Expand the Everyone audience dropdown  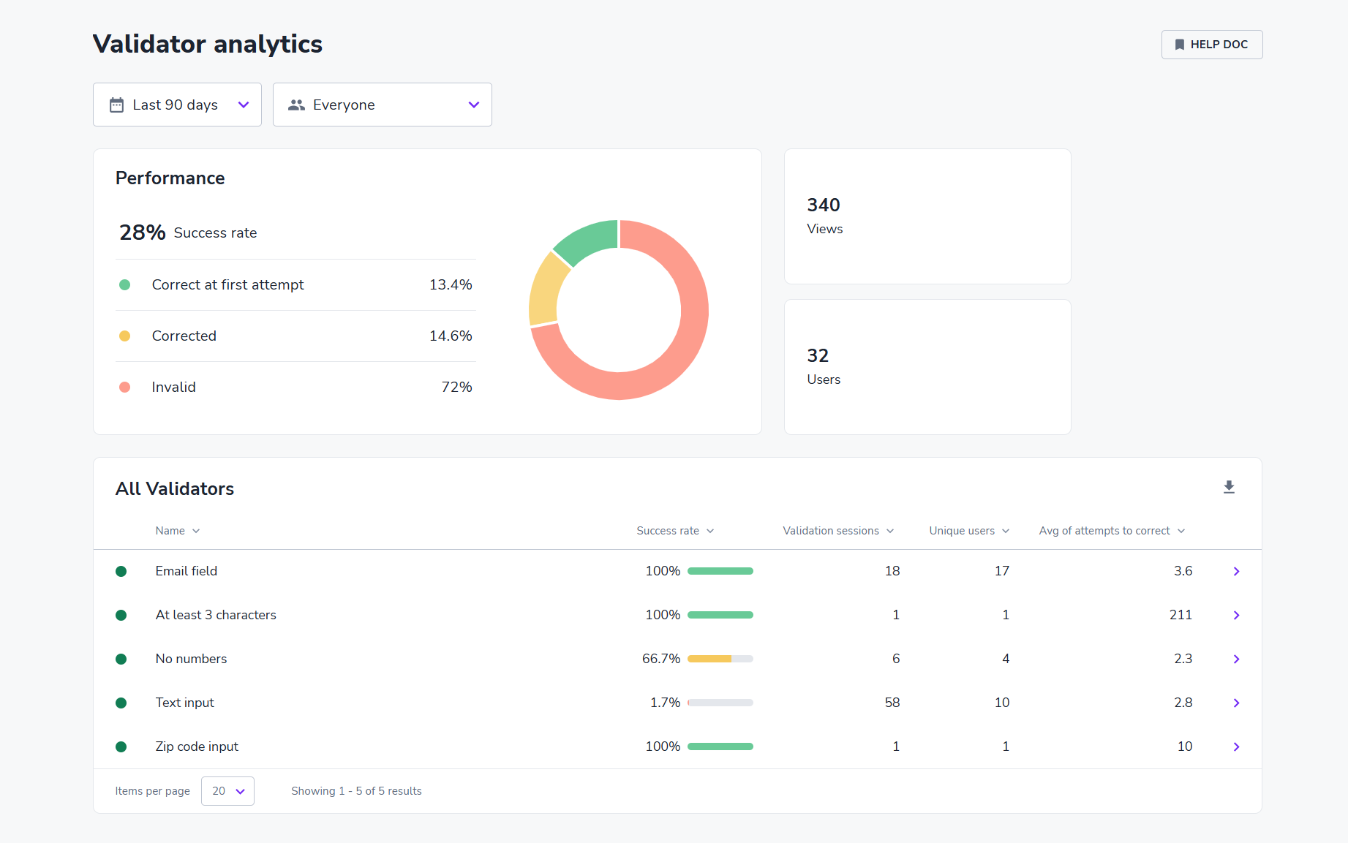(382, 105)
